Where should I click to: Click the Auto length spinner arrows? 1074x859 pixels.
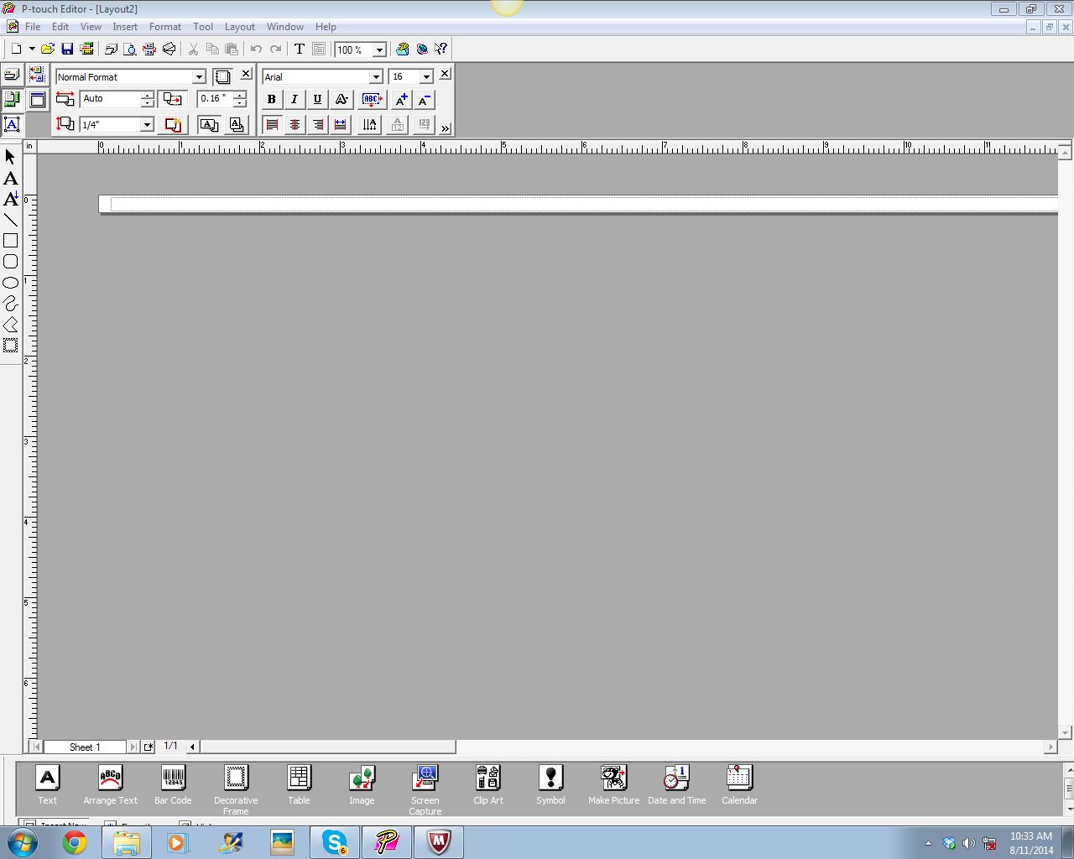(x=148, y=99)
